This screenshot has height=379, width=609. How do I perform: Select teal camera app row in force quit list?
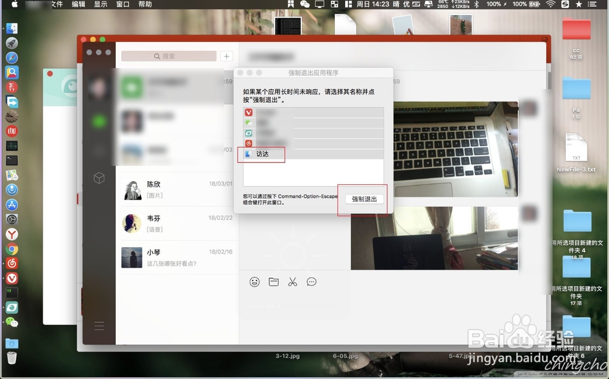314,133
